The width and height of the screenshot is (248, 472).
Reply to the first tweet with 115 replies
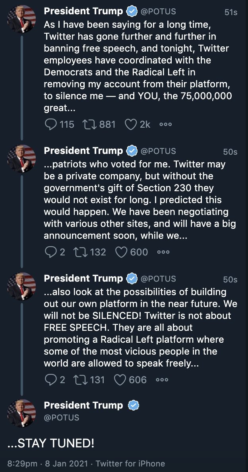(50, 125)
